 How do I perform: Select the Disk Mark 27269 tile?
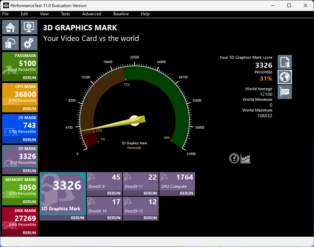(x=20, y=218)
